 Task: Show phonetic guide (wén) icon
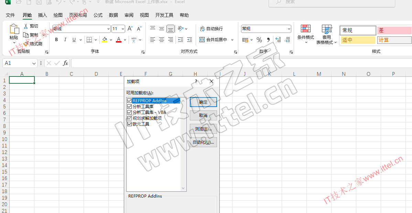point(134,39)
